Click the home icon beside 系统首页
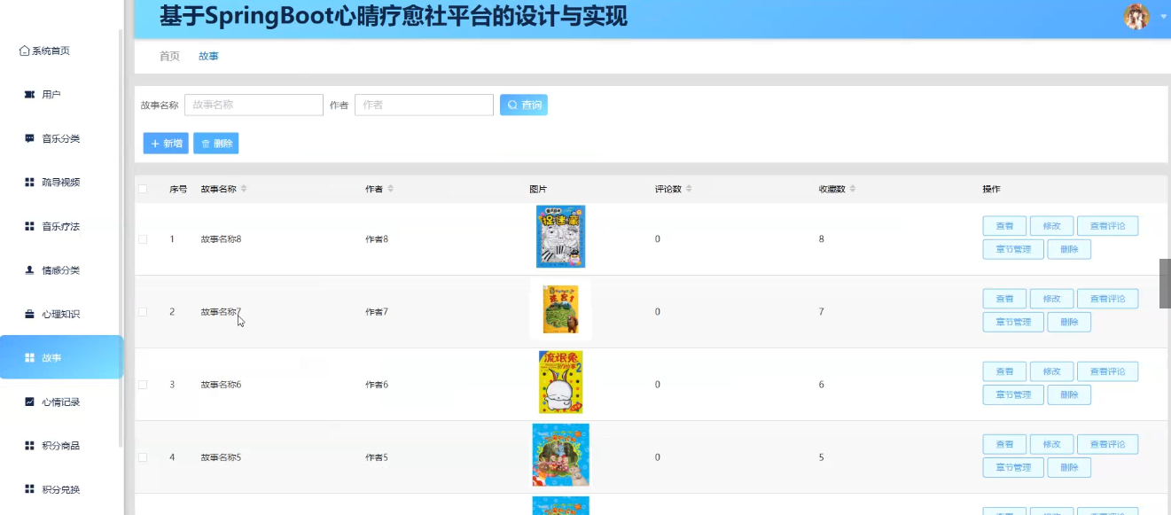 point(25,51)
